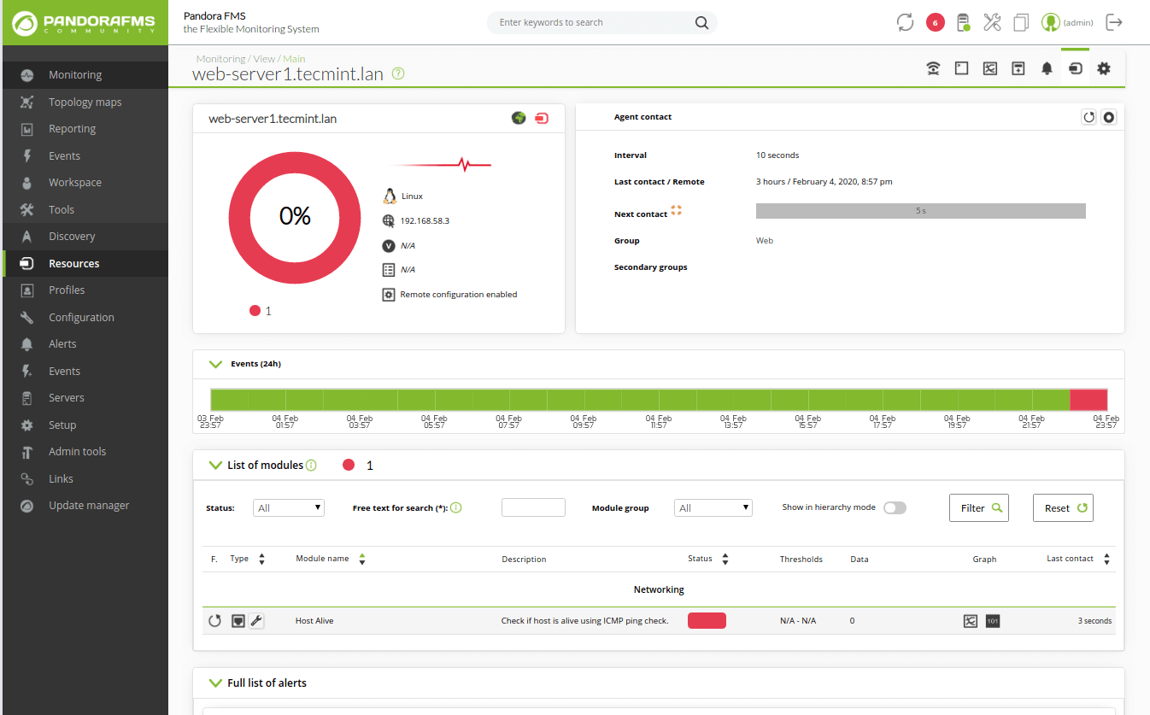1150x715 pixels.
Task: Sort modules by Type column arrows
Action: coord(261,559)
